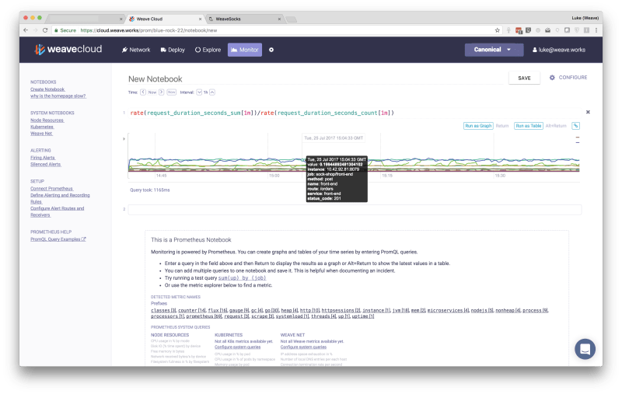Select the prometheus [69] metric prefix
This screenshot has height=394, width=622.
click(x=204, y=316)
